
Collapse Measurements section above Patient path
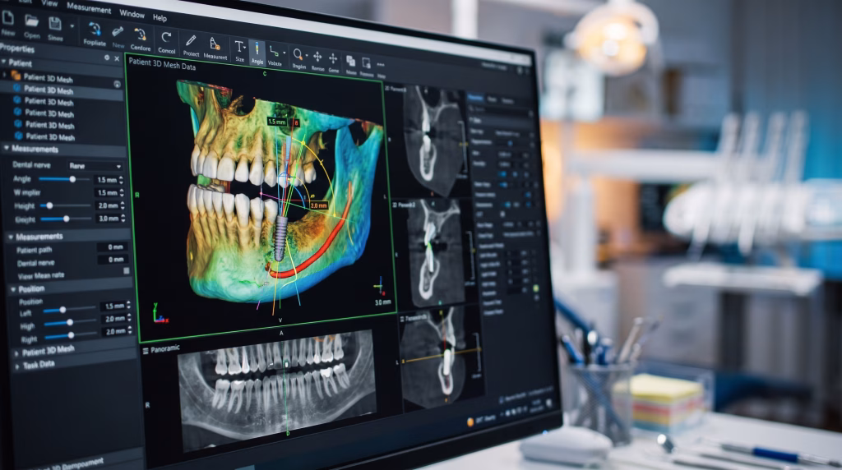pyautogui.click(x=11, y=236)
